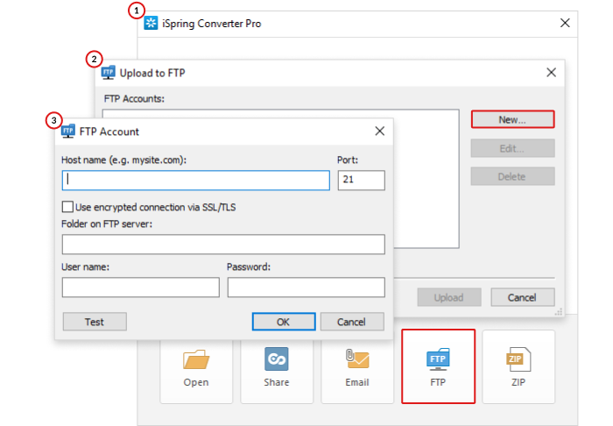Click the 'Folder on FTP server:' label
This screenshot has height=426, width=613.
click(x=107, y=224)
